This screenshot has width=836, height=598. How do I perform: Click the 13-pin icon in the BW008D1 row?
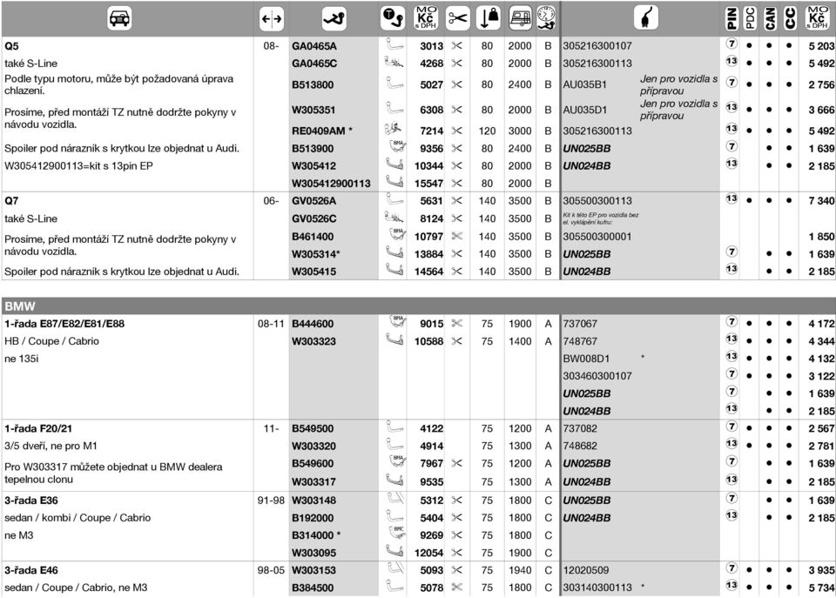click(x=731, y=357)
